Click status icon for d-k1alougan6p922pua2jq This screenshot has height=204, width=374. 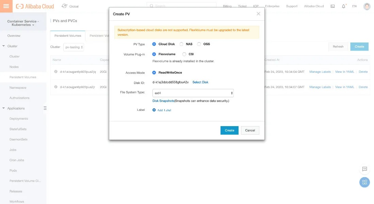coord(56,71)
